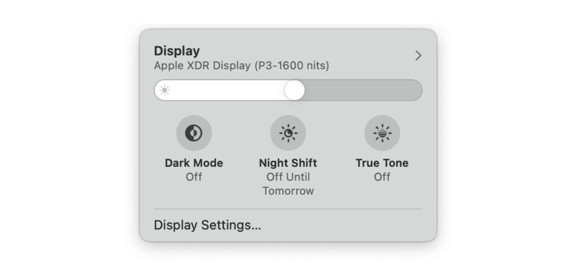Click the half-filled circle glyph for Dark Mode
The image size is (576, 278).
pyautogui.click(x=194, y=133)
